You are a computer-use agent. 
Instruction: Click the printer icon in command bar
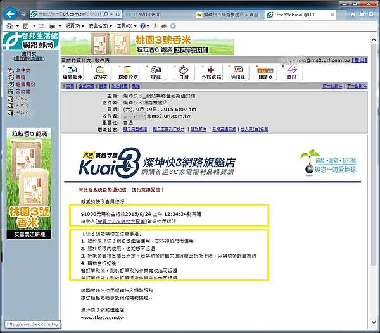point(52,26)
